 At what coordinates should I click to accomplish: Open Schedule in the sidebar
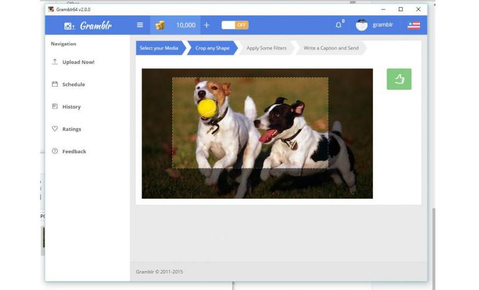tap(74, 84)
